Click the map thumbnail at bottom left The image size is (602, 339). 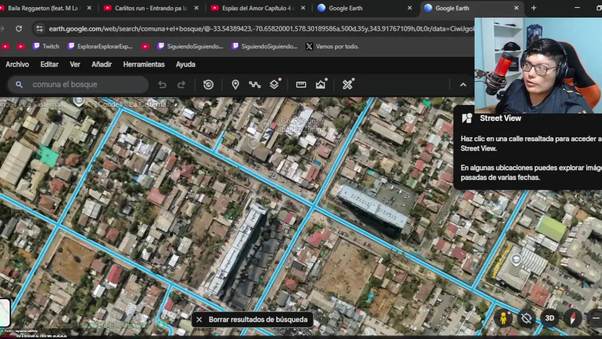[5, 313]
